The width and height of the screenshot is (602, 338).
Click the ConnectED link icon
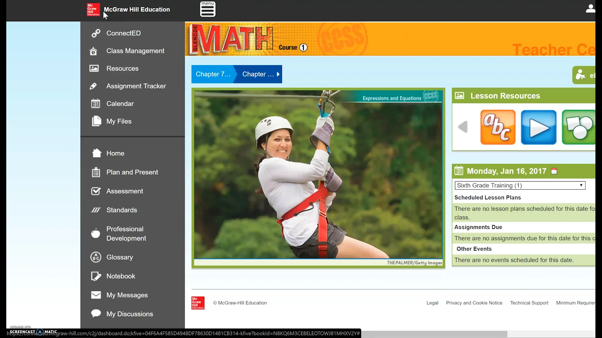(x=96, y=33)
